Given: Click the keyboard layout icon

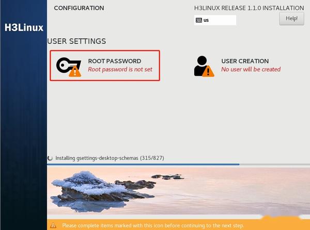Looking at the screenshot, I should coord(199,20).
